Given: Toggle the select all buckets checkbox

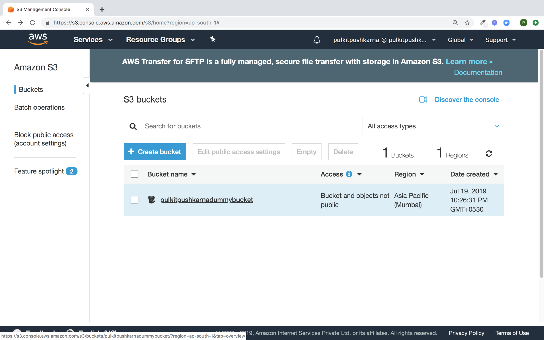Looking at the screenshot, I should [134, 174].
